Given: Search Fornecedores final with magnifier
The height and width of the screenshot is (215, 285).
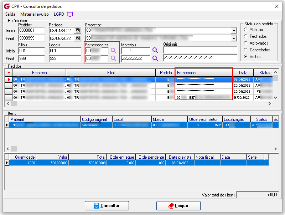Looking at the screenshot, I should pyautogui.click(x=114, y=58).
